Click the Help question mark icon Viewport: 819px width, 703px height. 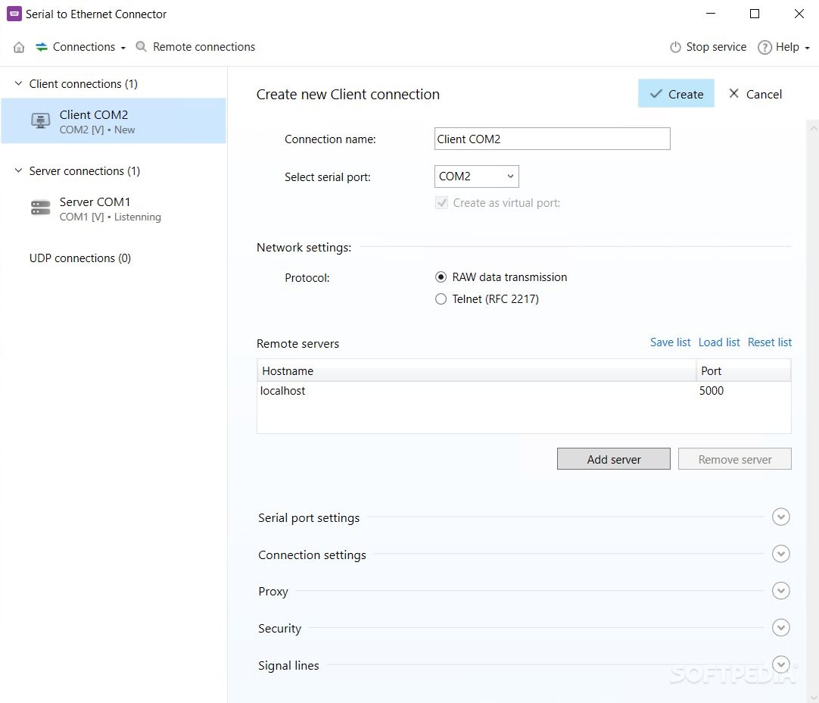(x=765, y=47)
